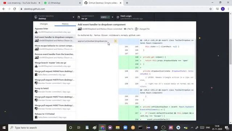This screenshot has height=131, width=232.
Task: Open File Explorer from the taskbar
Action: [x=117, y=128]
